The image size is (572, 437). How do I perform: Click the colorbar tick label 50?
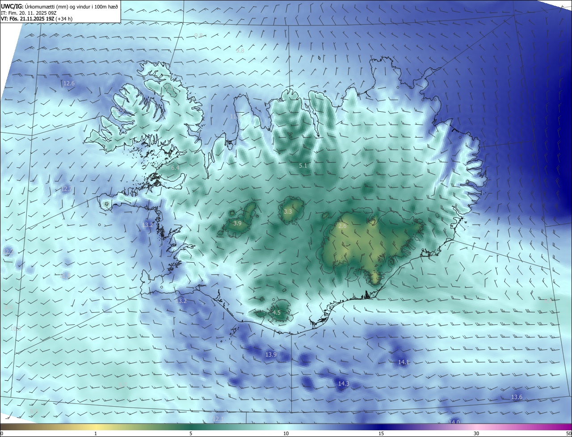(x=568, y=433)
